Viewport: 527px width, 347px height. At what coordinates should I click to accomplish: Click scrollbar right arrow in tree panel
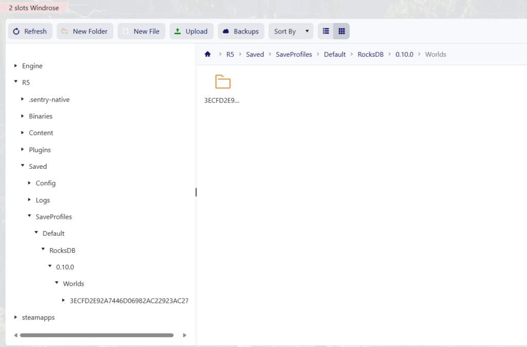pos(185,335)
